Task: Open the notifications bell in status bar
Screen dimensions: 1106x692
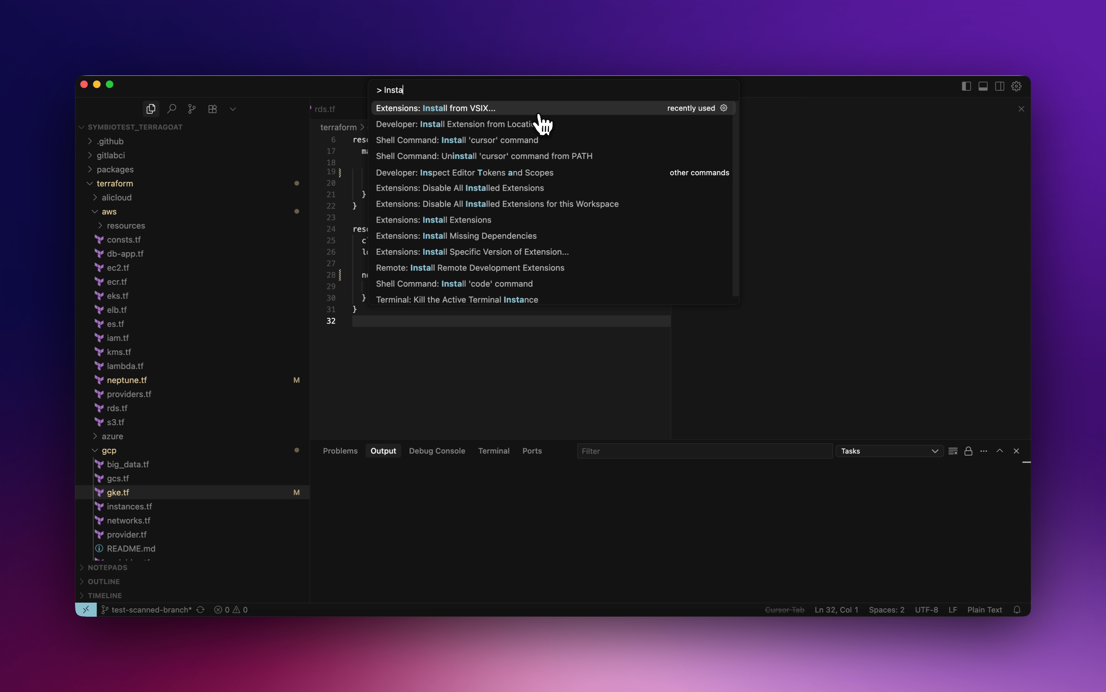Action: pyautogui.click(x=1017, y=610)
